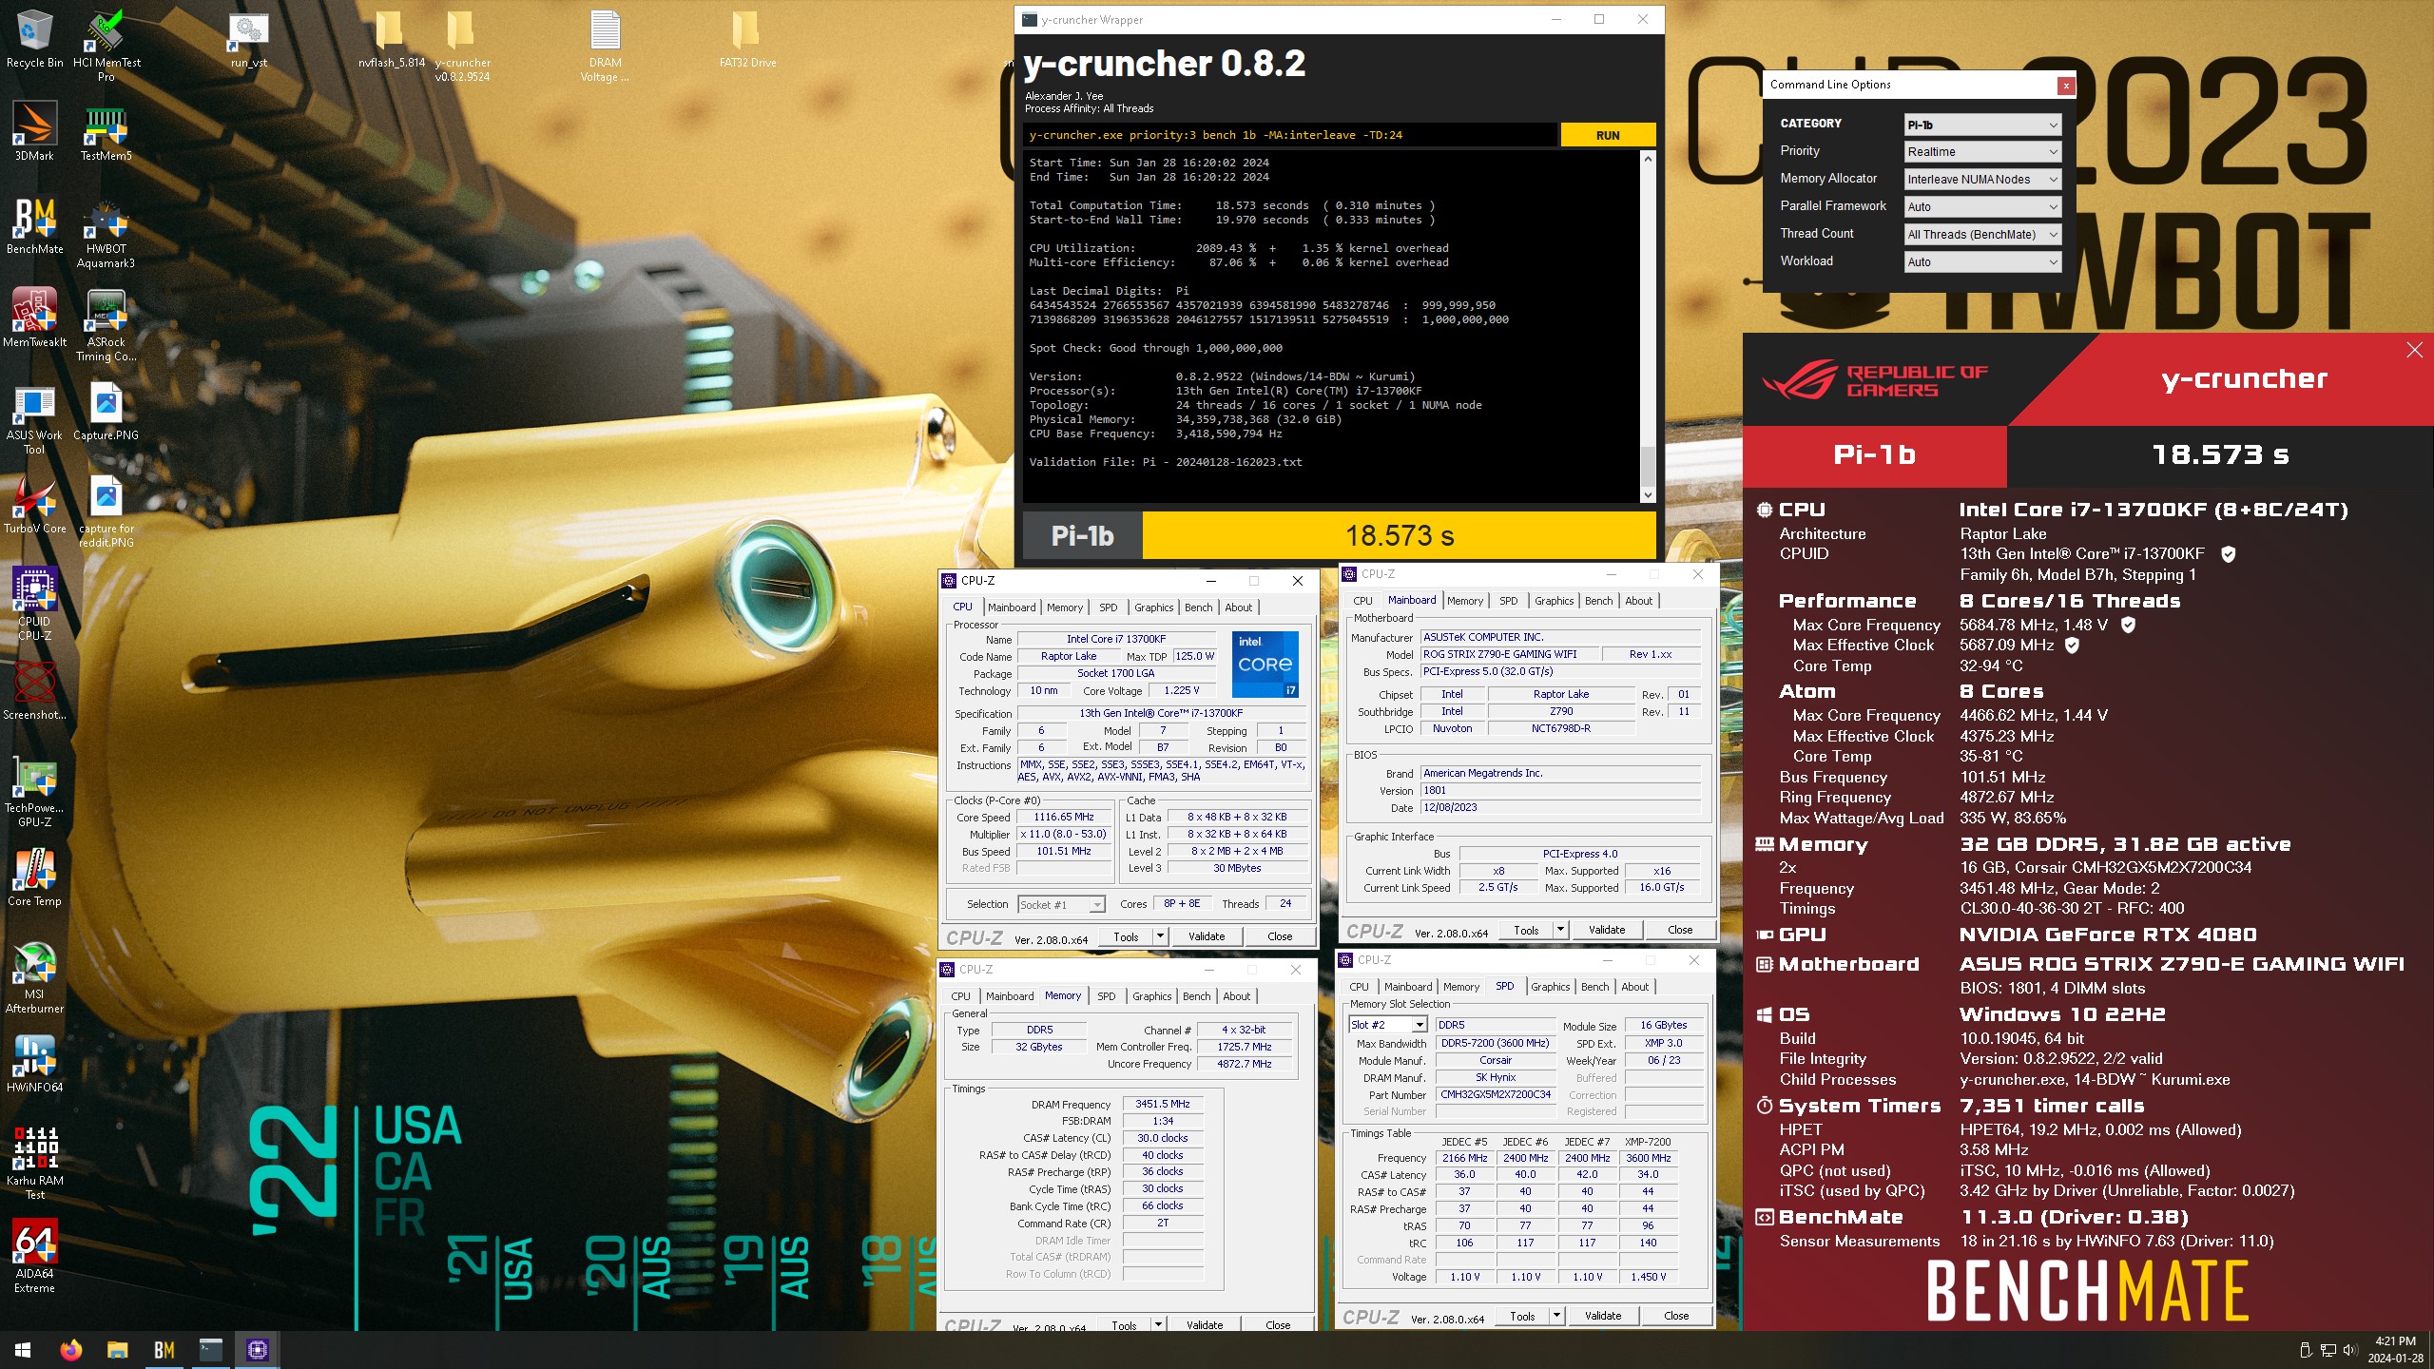Open HWiNFO64 desktop shortcut
This screenshot has height=1369, width=2434.
coord(35,1064)
